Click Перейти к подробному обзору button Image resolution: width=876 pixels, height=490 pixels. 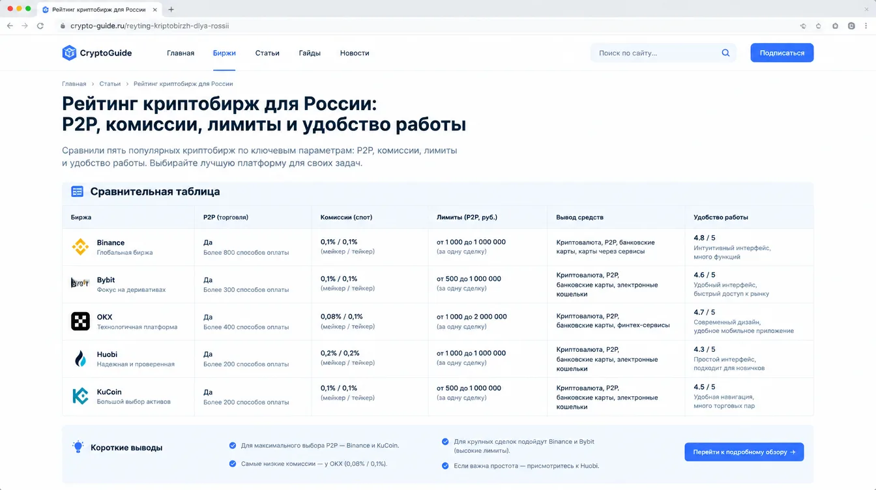click(x=744, y=452)
